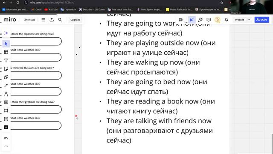Toggle the collaborator cursors icon
Image resolution: width=273 pixels, height=154 pixels.
coord(192,20)
